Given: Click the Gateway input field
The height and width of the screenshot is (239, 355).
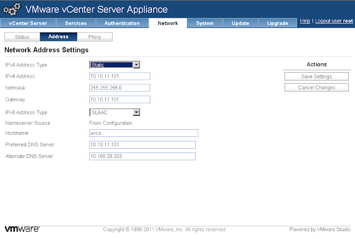Looking at the screenshot, I should (120, 99).
